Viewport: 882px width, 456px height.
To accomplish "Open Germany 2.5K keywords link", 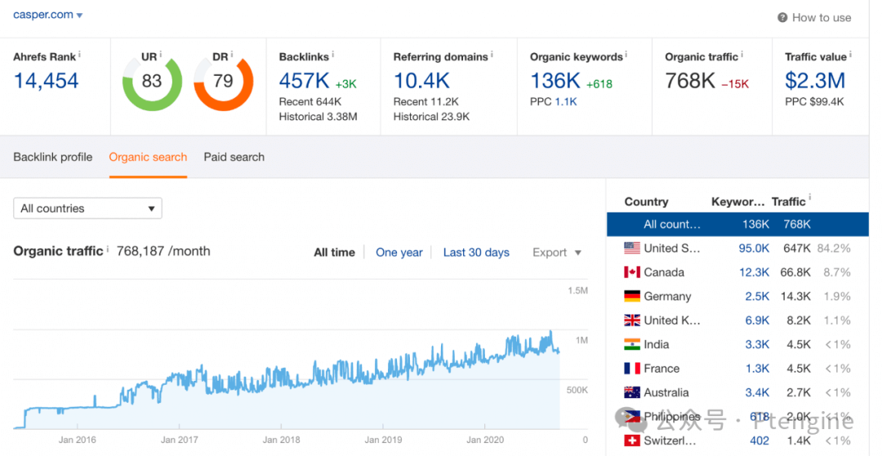I will click(757, 296).
